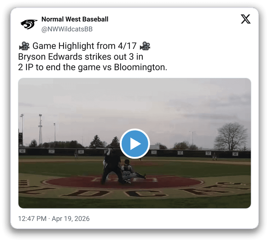Viewport: 269px width, 242px height.
Task: Open the X logo link
Action: coord(246,19)
